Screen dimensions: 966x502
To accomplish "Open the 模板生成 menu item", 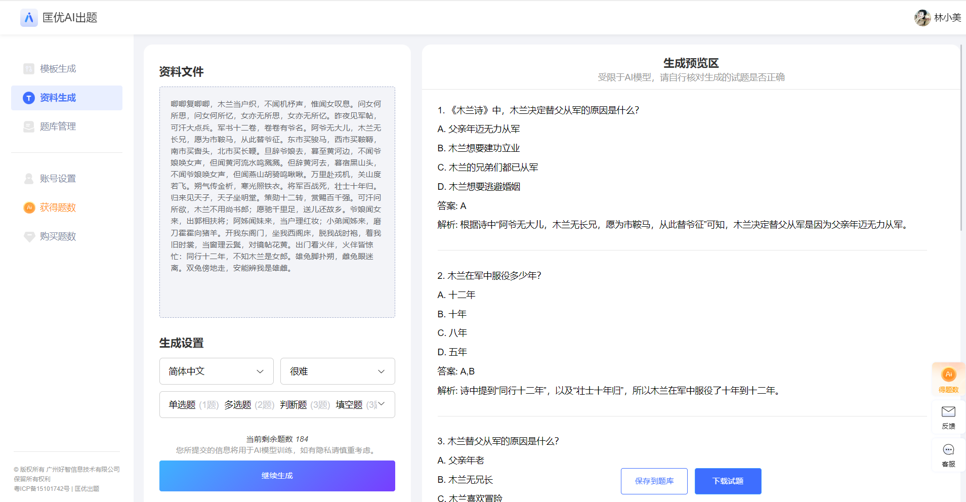I will [67, 69].
